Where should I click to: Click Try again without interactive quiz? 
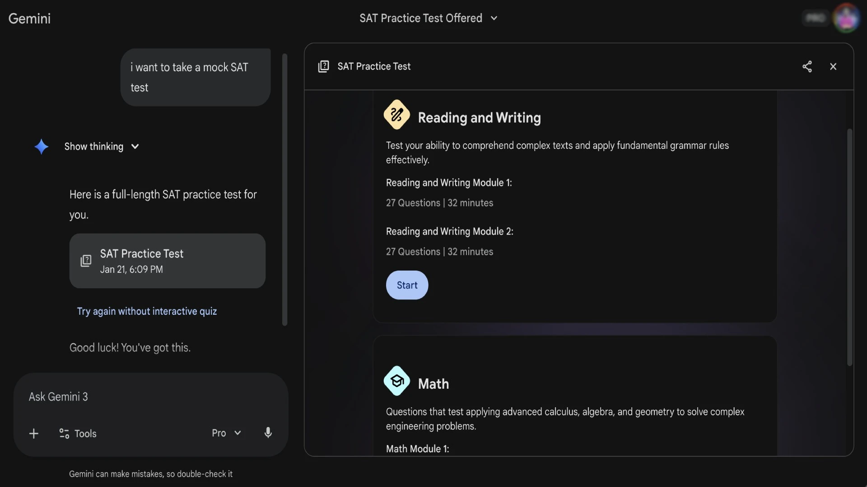[147, 311]
